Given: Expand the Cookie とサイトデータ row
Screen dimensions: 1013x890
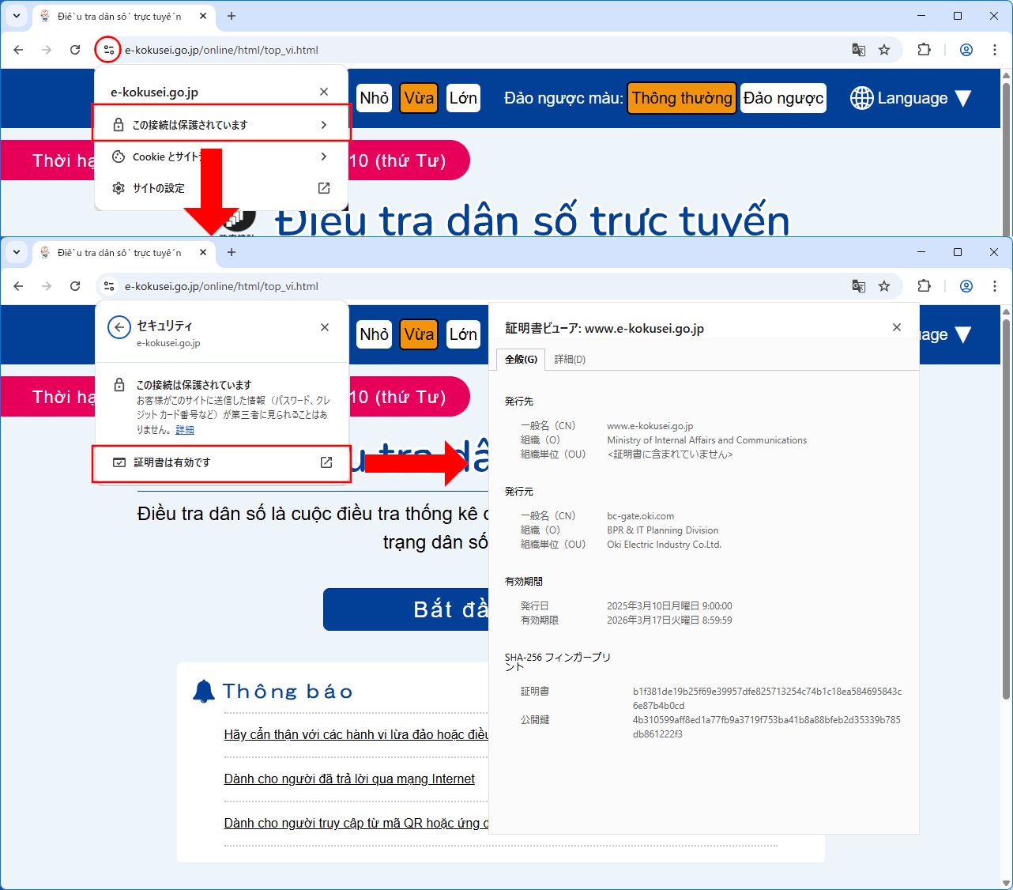Looking at the screenshot, I should [221, 157].
